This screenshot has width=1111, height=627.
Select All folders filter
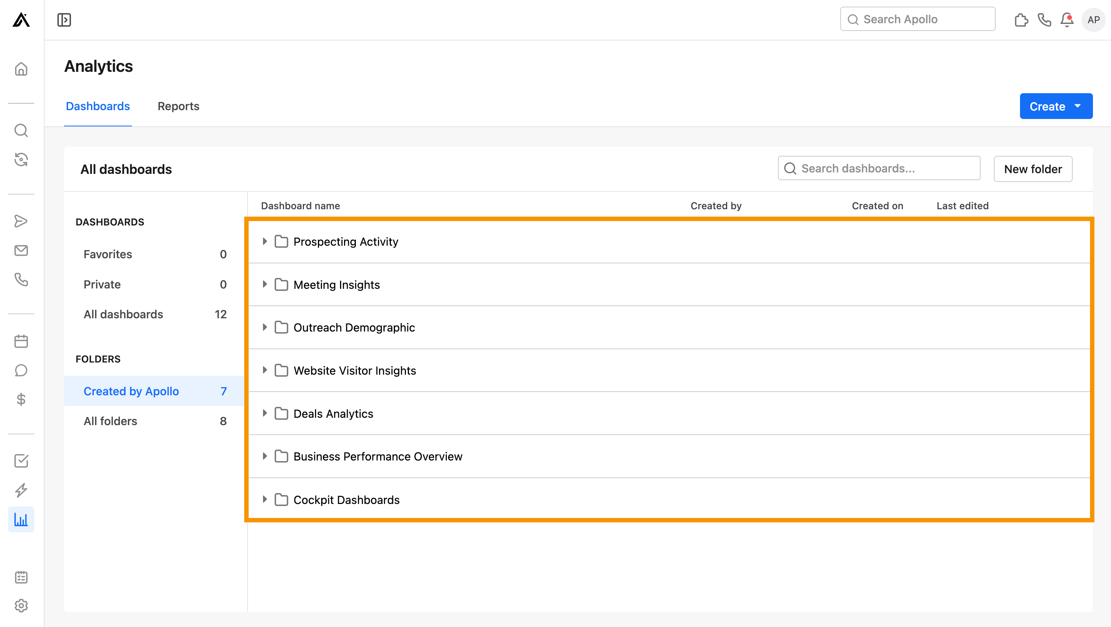pos(154,421)
